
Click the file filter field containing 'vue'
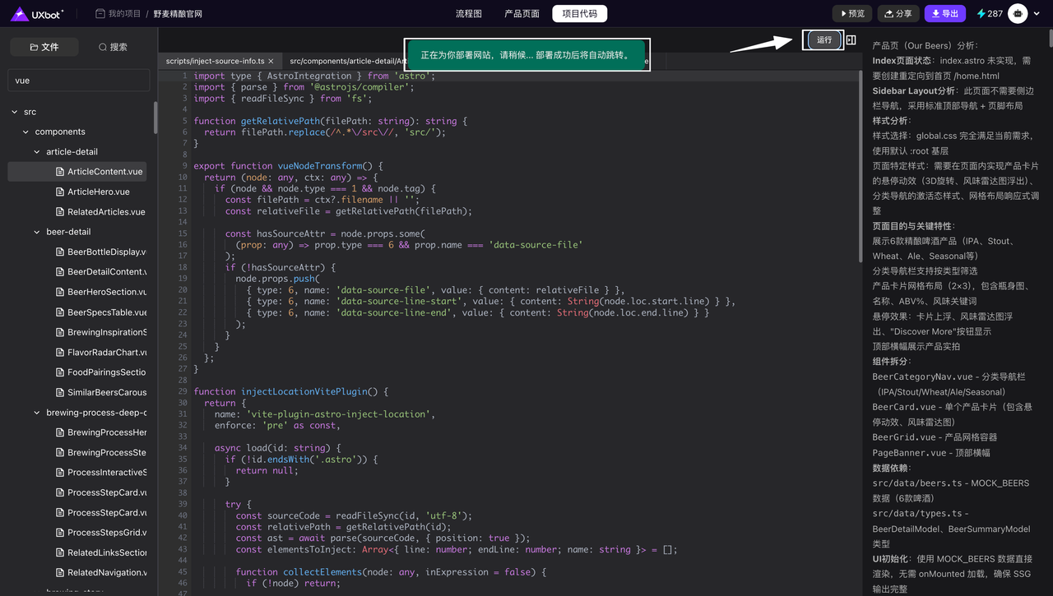78,81
